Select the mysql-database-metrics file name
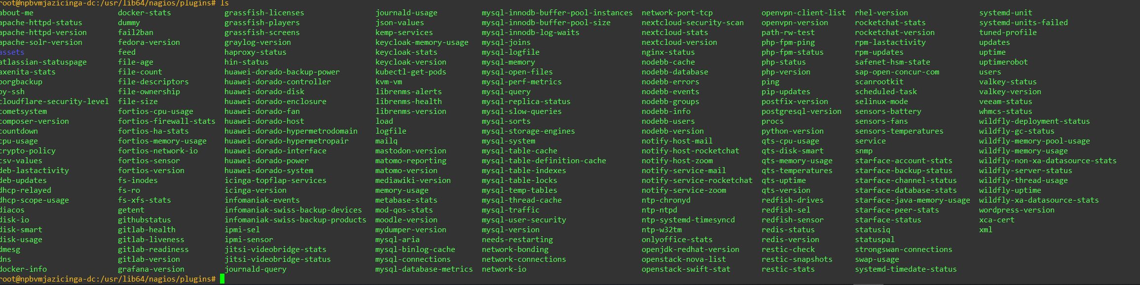The height and width of the screenshot is (285, 1140). [x=424, y=269]
